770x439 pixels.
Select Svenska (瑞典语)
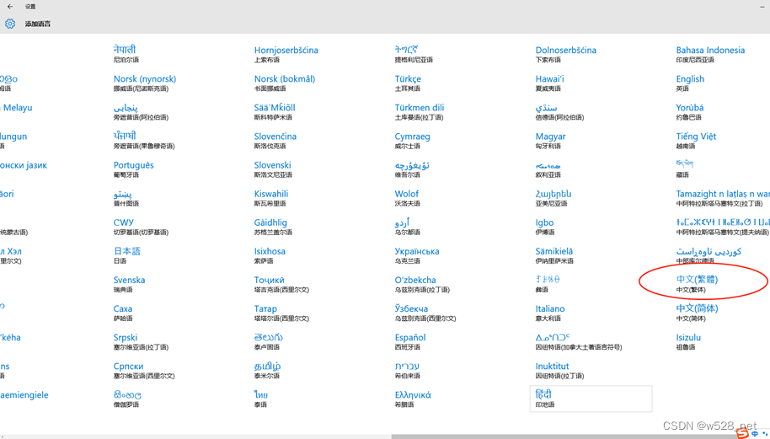[129, 284]
